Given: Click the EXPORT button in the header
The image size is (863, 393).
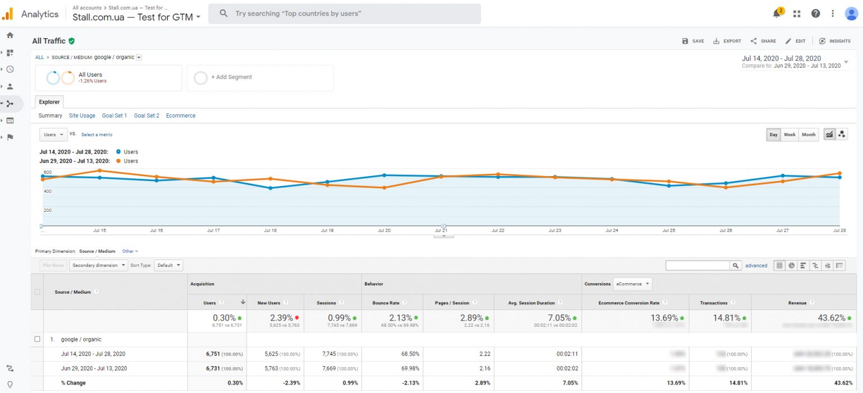Looking at the screenshot, I should (x=726, y=41).
